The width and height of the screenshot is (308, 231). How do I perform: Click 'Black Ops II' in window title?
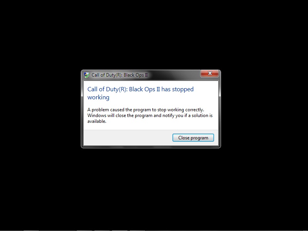[x=136, y=75]
